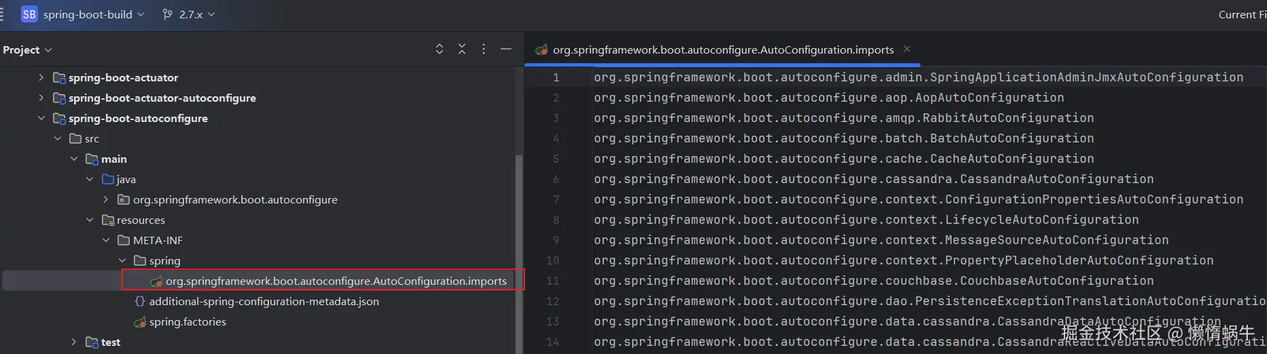Click the MessageSourceAutoConfiguration line
This screenshot has width=1267, height=354.
click(881, 240)
